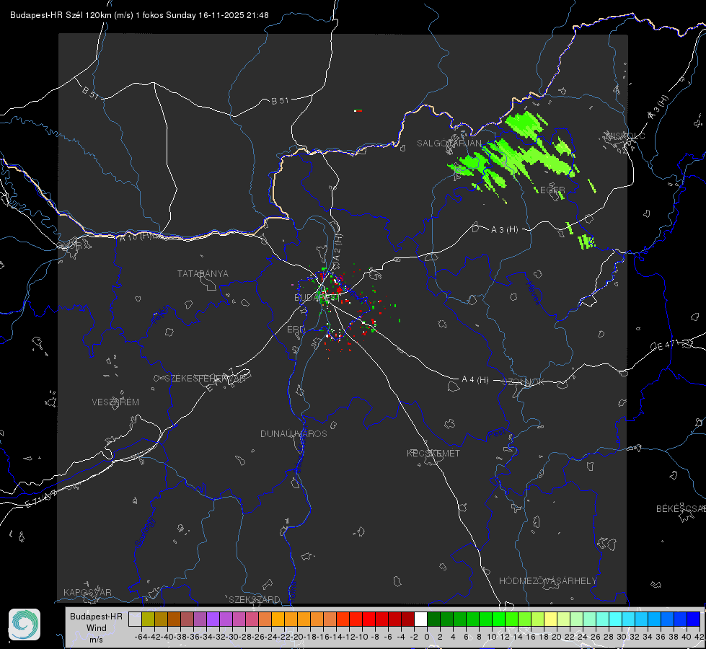Image resolution: width=706 pixels, height=649 pixels.
Task: Click the 'EGER' city label
Action: point(552,190)
